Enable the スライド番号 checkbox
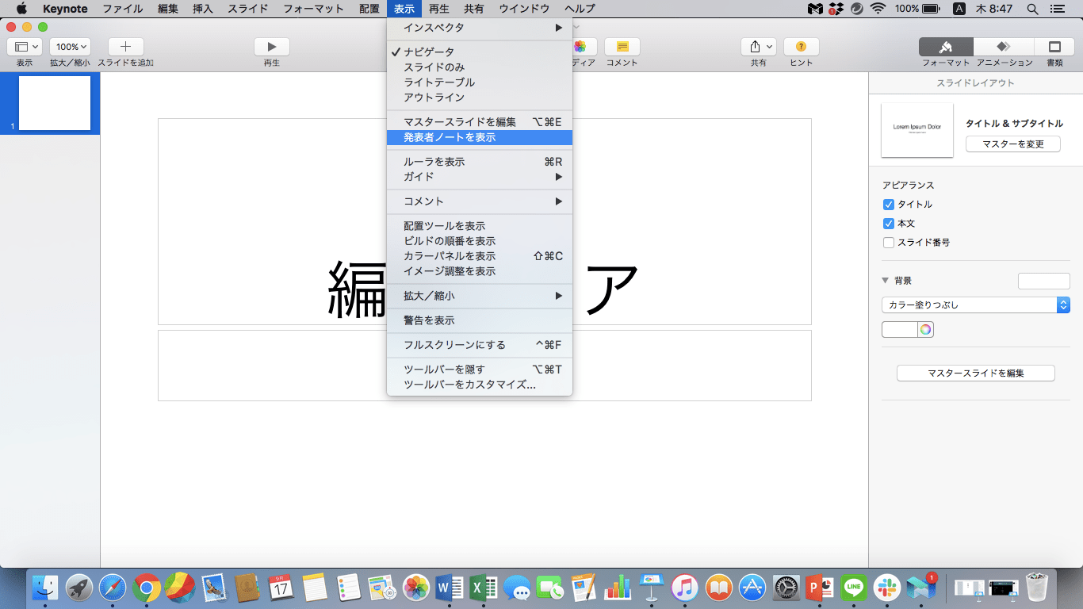The height and width of the screenshot is (609, 1083). point(890,243)
